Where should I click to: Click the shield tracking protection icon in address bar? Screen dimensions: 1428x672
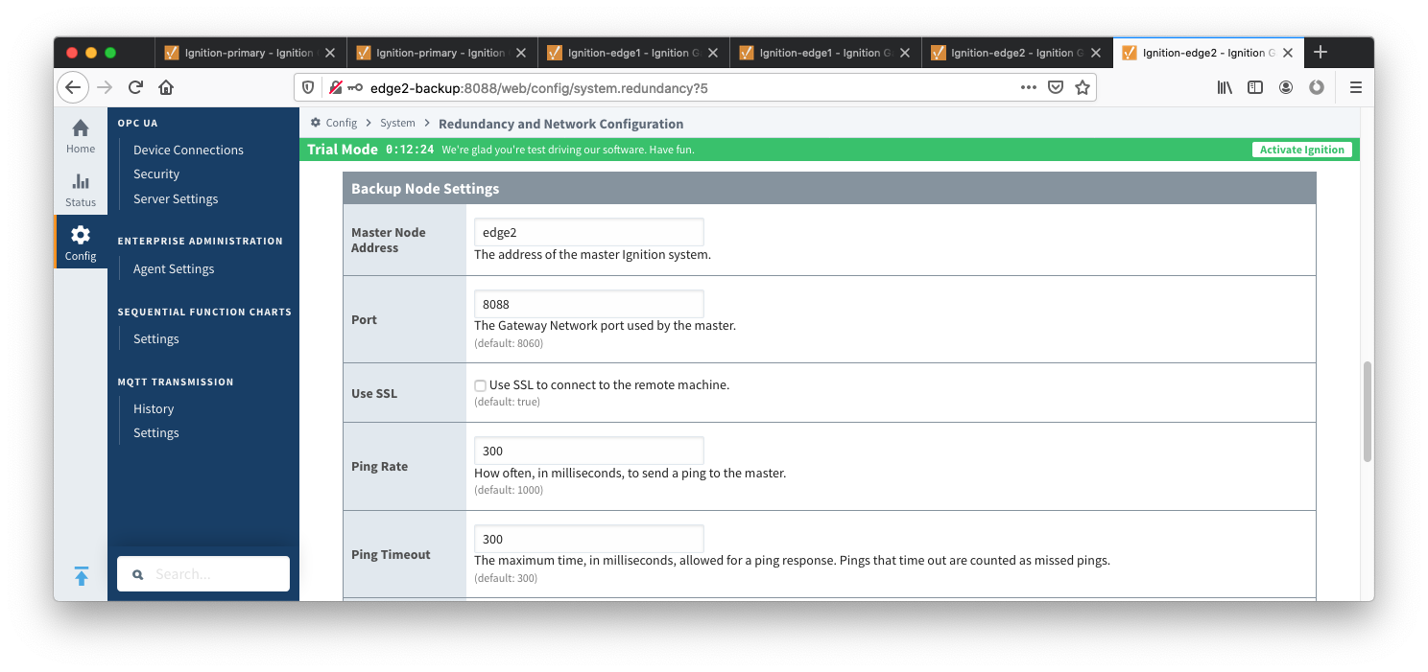click(x=309, y=87)
